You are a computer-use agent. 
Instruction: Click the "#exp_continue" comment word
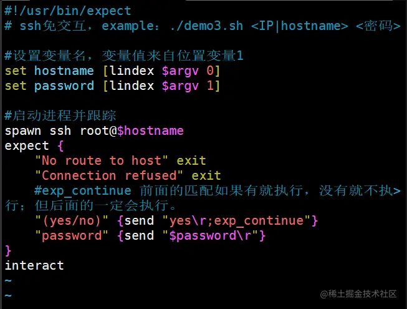tap(83, 190)
